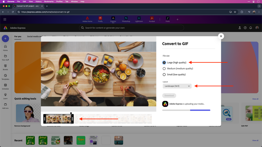Click the upload progress bar
This screenshot has width=262, height=147.
point(186,110)
